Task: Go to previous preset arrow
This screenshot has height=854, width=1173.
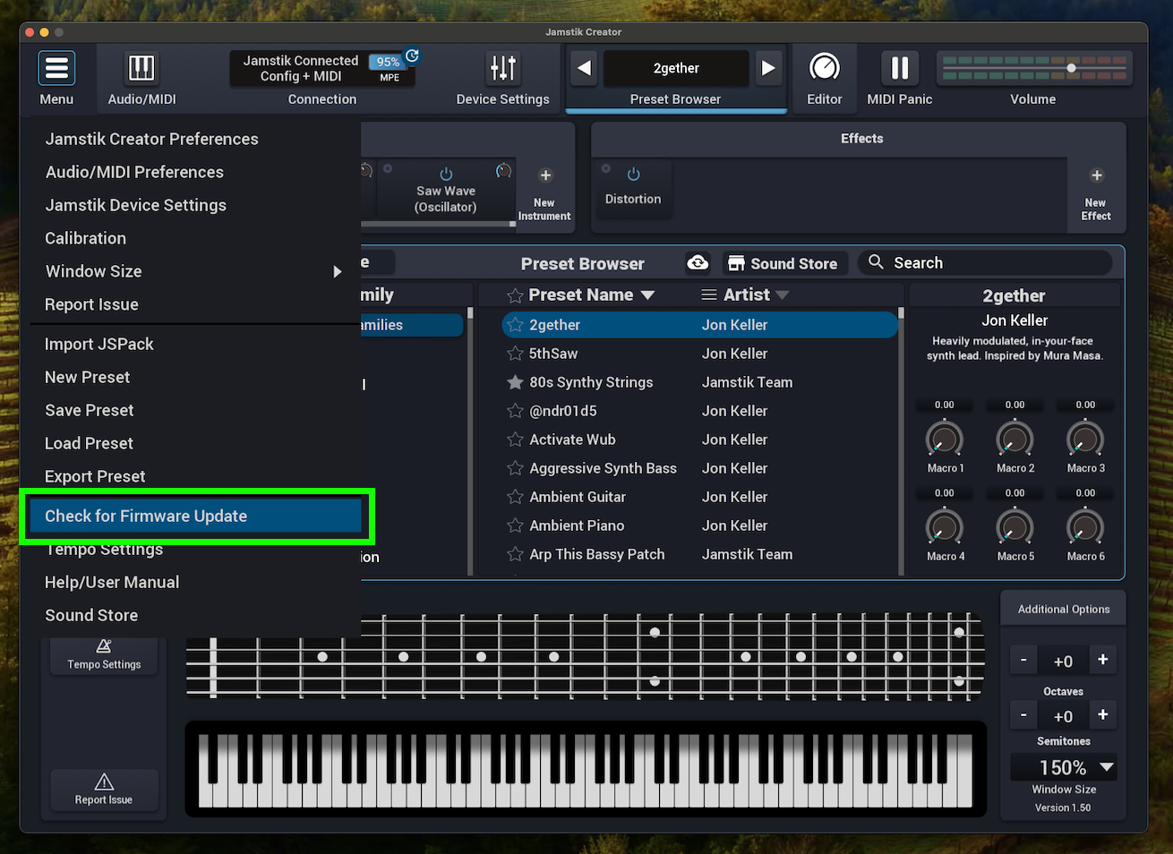Action: click(x=584, y=68)
